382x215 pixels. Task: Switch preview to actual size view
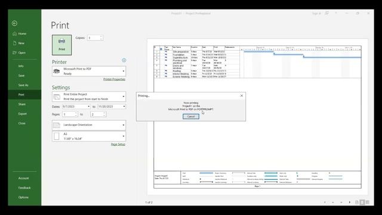coord(357,202)
